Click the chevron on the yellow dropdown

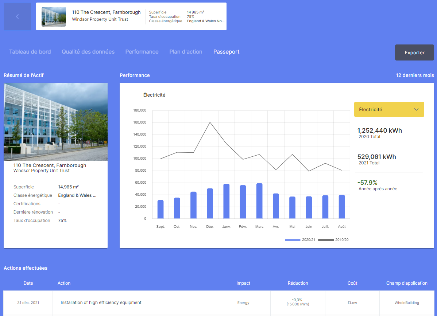coord(416,109)
